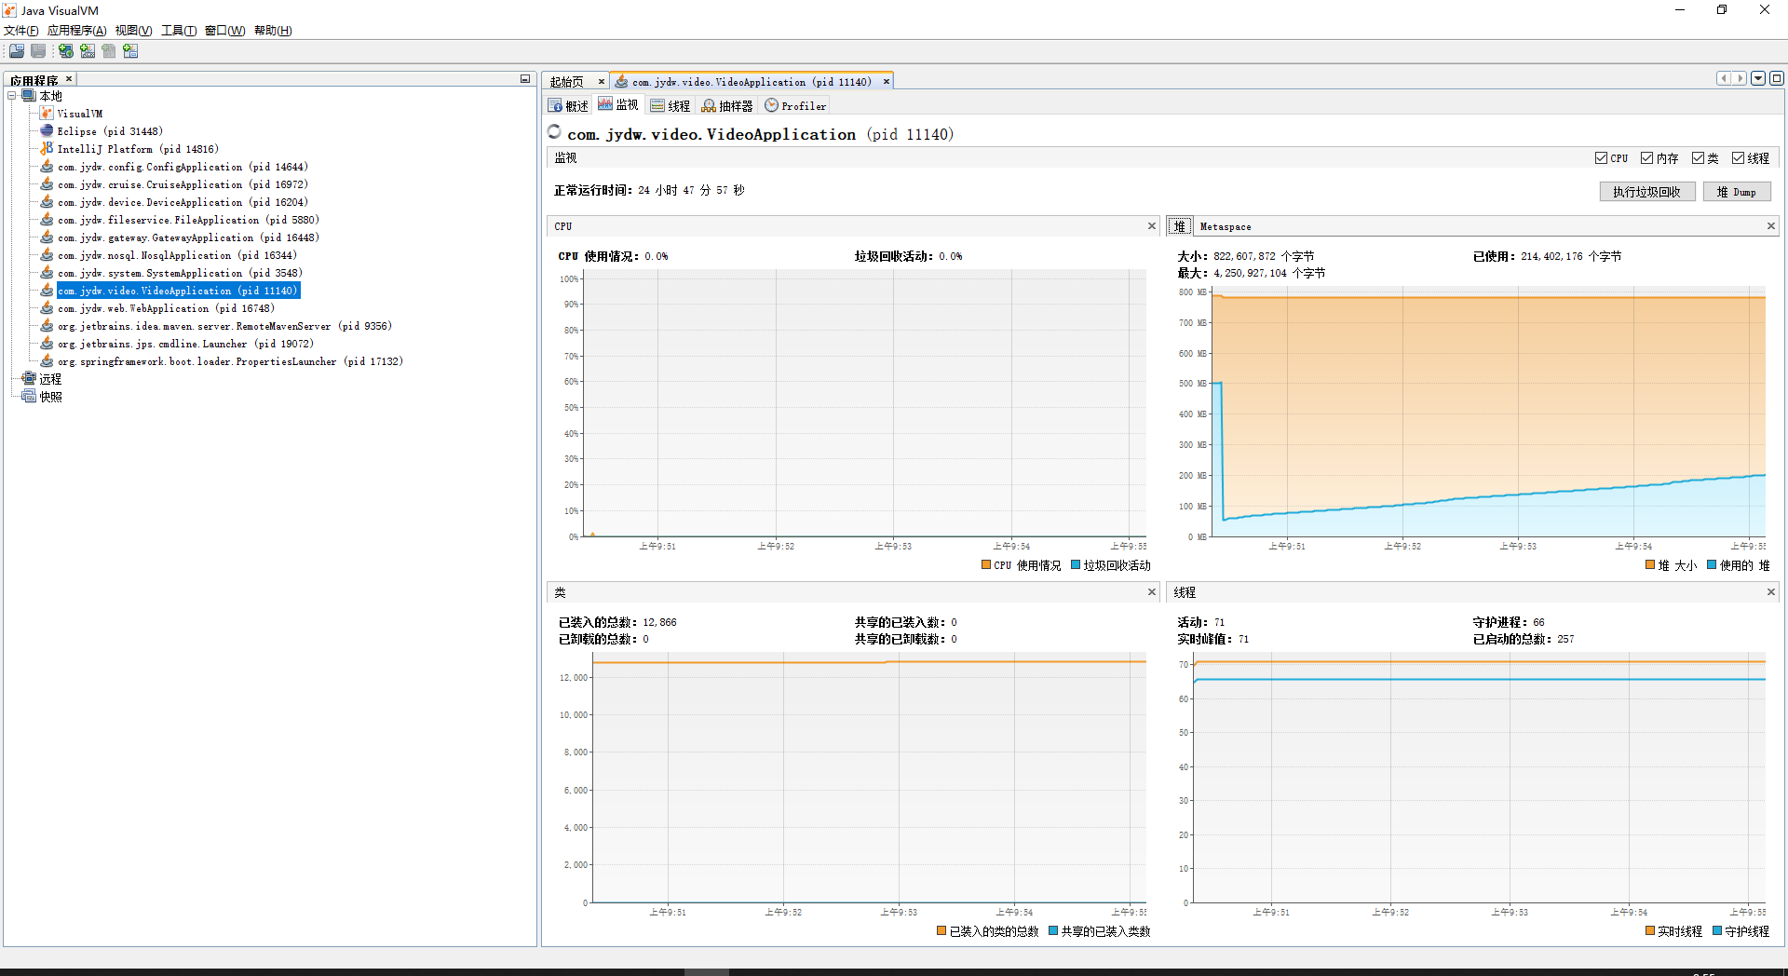Viewport: 1788px width, 976px height.
Task: Open the 工具(T) menu
Action: [179, 31]
